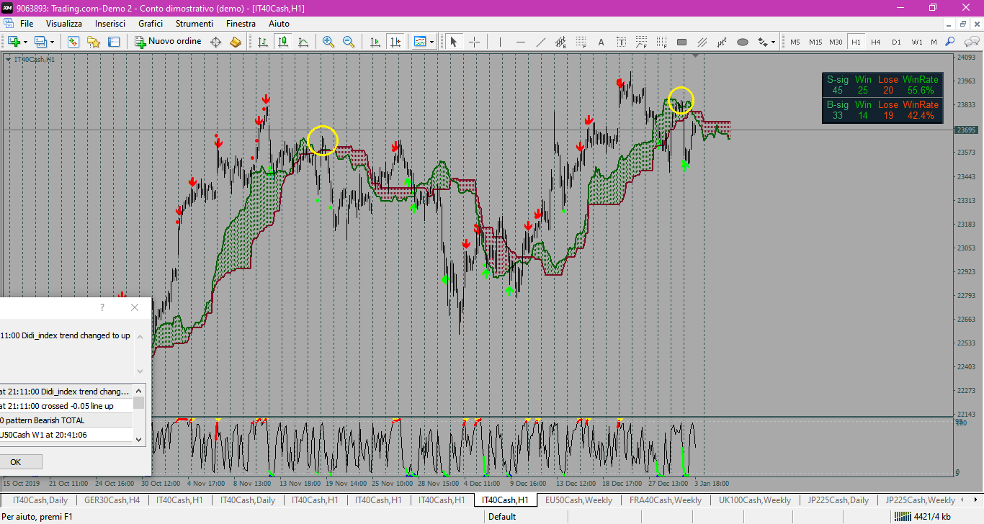This screenshot has width=984, height=524.
Task: Select the trendline tool
Action: (540, 42)
